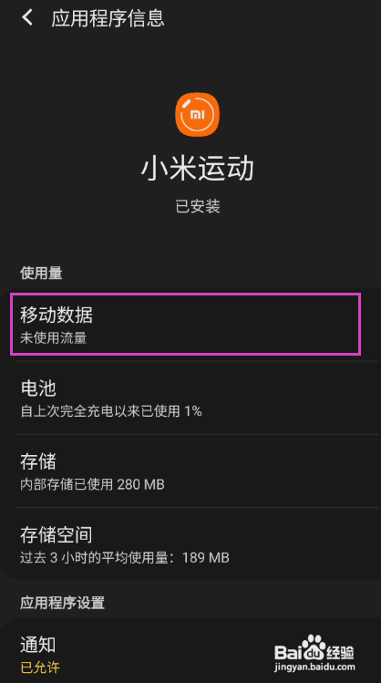
Task: Click the 经验 watermark text
Action: coord(341,652)
